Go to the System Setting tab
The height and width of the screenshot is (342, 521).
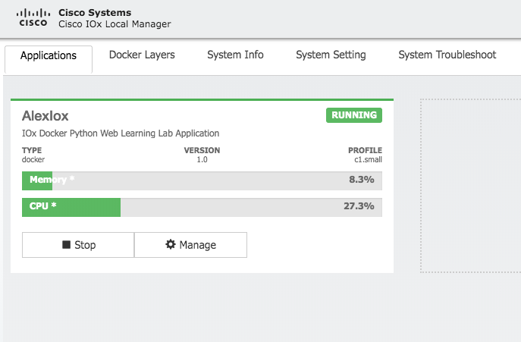[331, 55]
